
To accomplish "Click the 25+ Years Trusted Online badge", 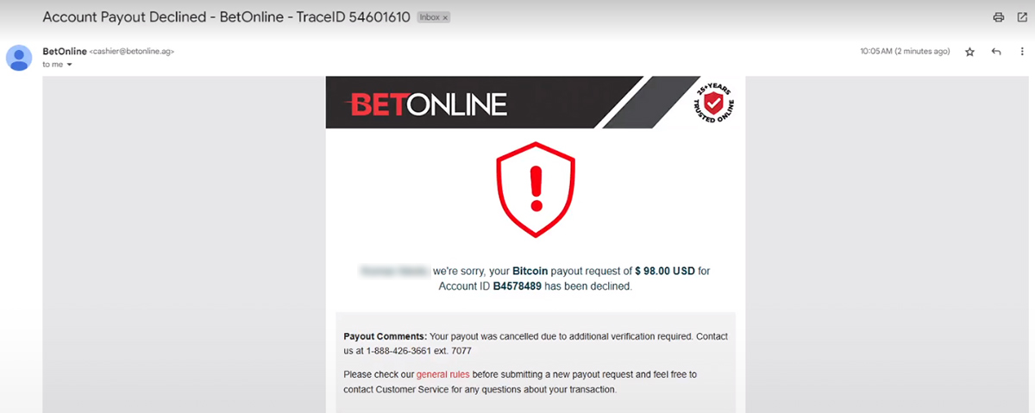I will (x=713, y=103).
